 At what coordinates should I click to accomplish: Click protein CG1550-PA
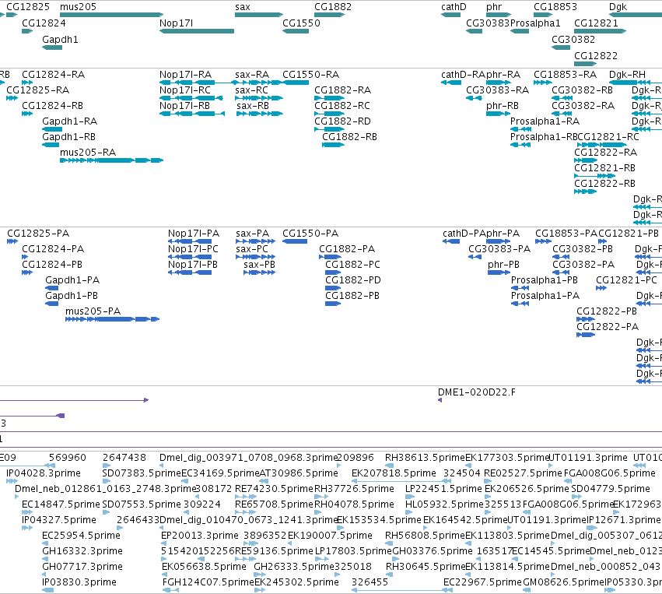point(310,234)
